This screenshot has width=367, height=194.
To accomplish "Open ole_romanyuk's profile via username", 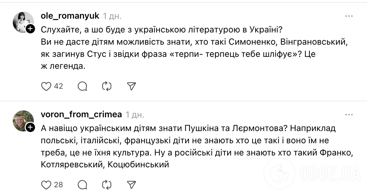I will pyautogui.click(x=70, y=15).
